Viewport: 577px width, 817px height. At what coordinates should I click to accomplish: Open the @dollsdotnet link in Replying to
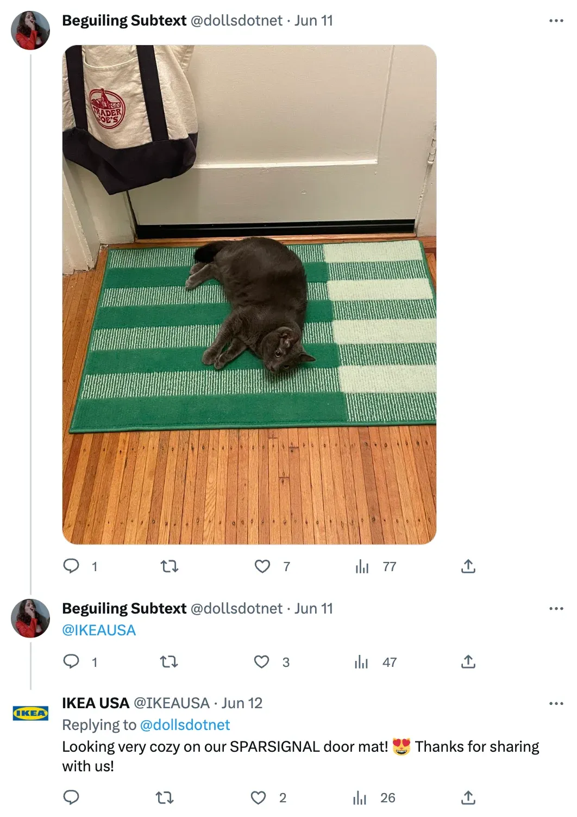pyautogui.click(x=185, y=725)
